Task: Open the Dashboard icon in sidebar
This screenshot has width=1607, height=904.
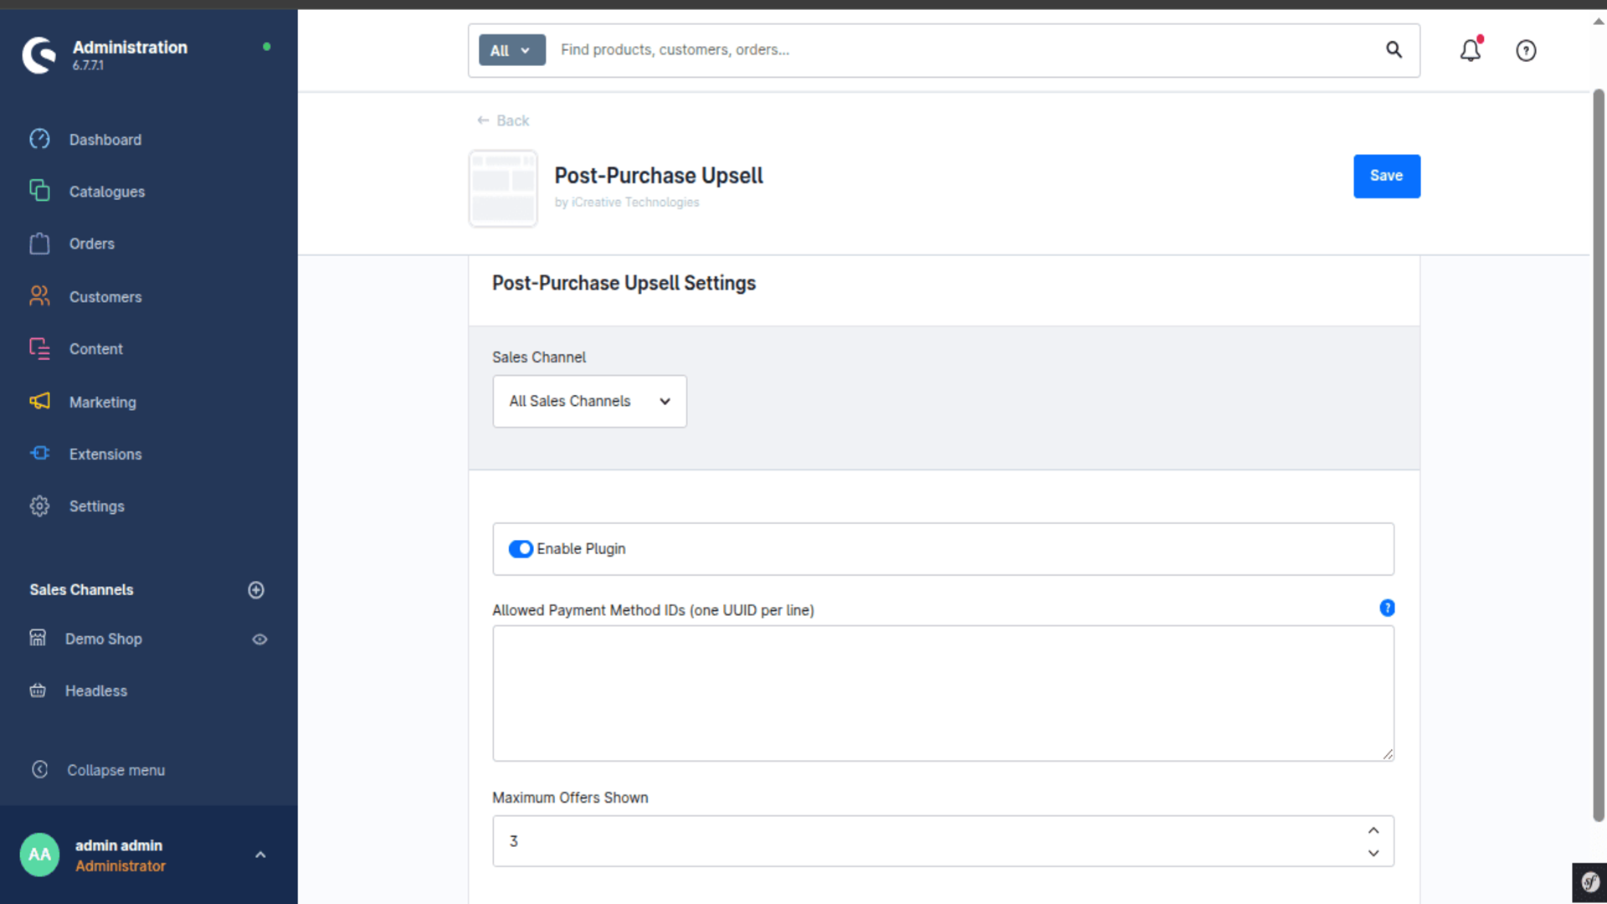Action: (39, 139)
